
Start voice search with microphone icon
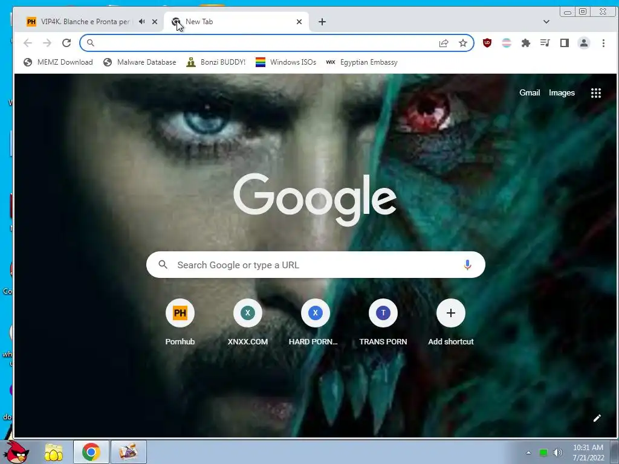tap(467, 265)
